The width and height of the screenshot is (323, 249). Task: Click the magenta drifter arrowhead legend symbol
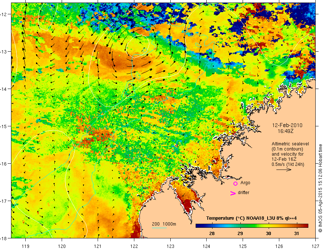pos(233,193)
